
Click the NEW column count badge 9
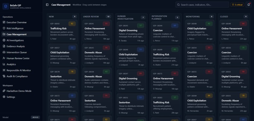click(74, 16)
